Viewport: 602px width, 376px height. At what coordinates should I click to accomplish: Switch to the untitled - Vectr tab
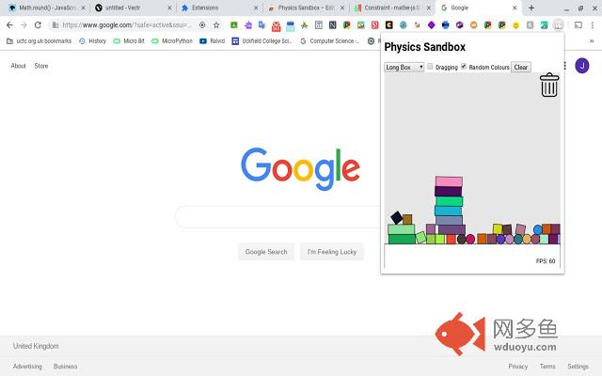[x=133, y=8]
